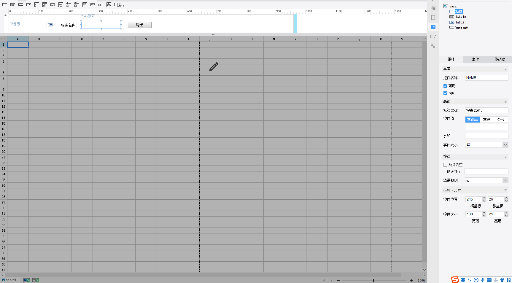This screenshot has width=512, height=283.
Task: Select the label widget tool in toolbar
Action: tap(13, 5)
